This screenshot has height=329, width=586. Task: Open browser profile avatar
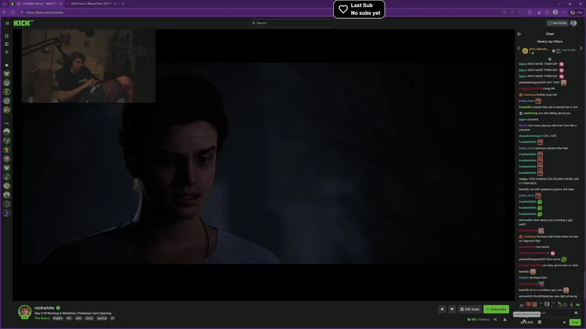tap(555, 12)
